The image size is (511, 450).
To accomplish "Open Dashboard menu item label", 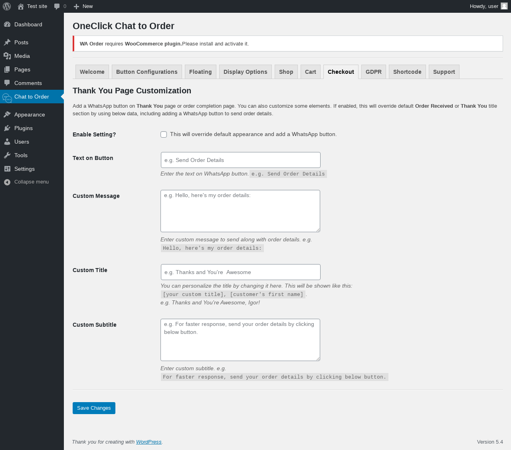I will [28, 24].
